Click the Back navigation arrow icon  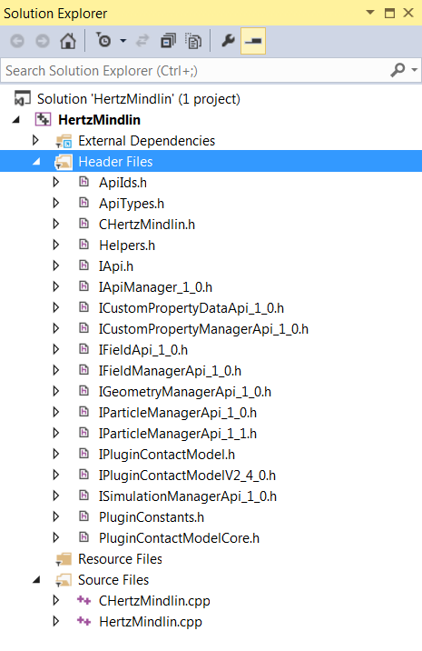[17, 41]
